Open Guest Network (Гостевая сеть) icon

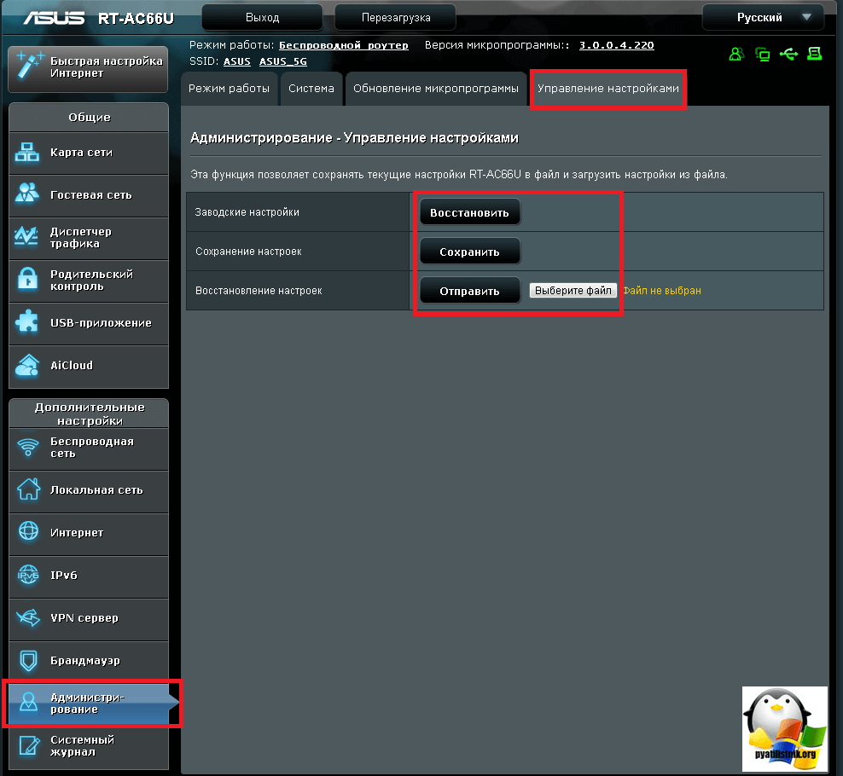pyautogui.click(x=28, y=195)
